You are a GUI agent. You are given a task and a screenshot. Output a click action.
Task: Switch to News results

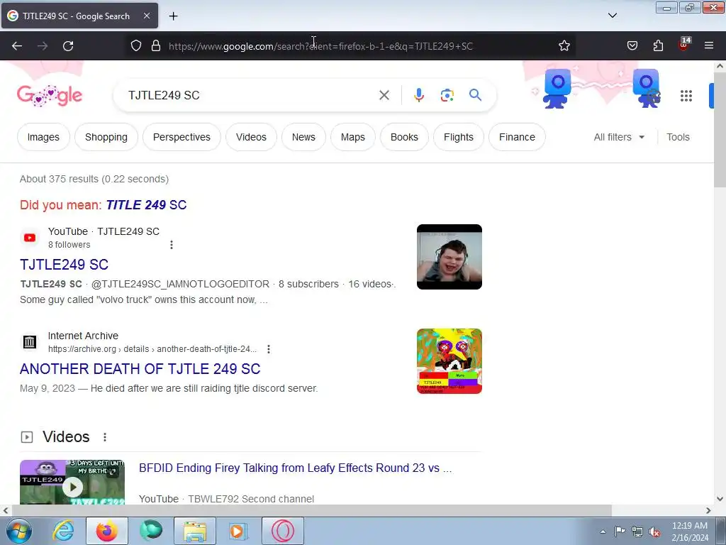point(303,137)
